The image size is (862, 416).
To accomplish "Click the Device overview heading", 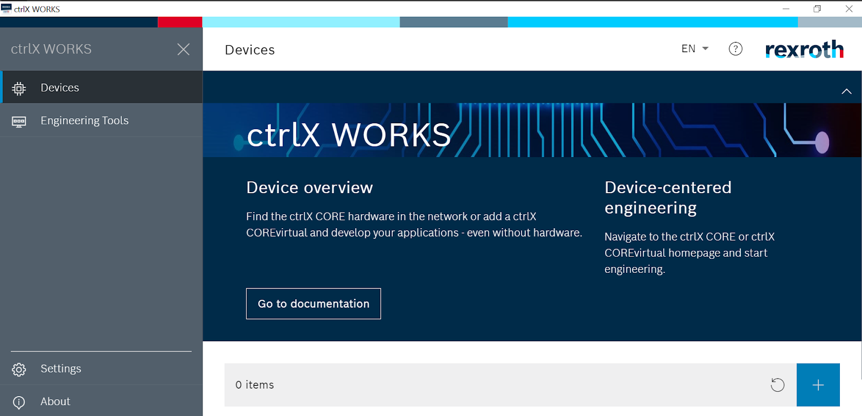I will coord(309,187).
